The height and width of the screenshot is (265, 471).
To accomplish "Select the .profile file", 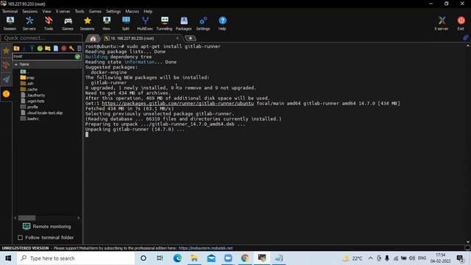I will click(x=29, y=107).
